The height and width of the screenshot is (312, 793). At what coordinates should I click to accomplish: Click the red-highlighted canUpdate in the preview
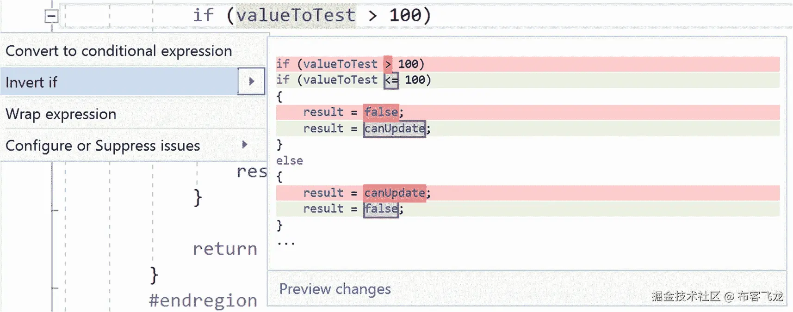[394, 193]
